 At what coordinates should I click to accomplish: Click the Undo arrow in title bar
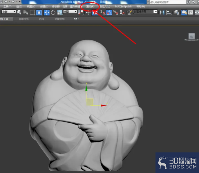click(6, 2)
